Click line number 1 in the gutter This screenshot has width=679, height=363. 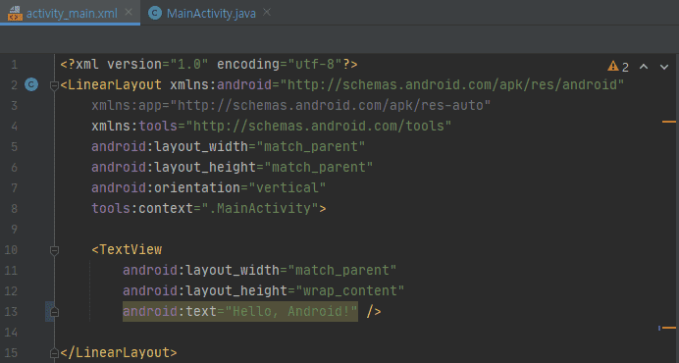(15, 65)
